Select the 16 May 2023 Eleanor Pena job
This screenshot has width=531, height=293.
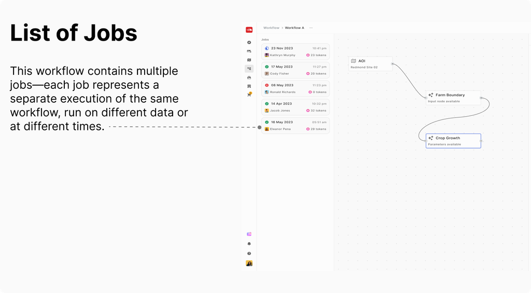point(295,126)
